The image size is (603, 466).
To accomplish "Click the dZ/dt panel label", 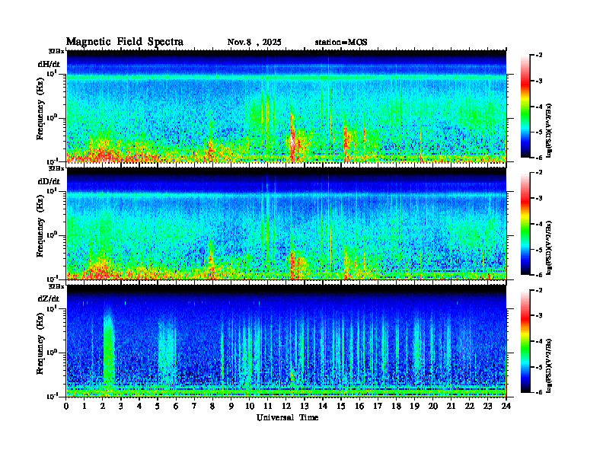I will [x=49, y=298].
